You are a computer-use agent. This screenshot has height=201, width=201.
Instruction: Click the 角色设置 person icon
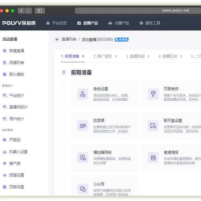(83, 94)
